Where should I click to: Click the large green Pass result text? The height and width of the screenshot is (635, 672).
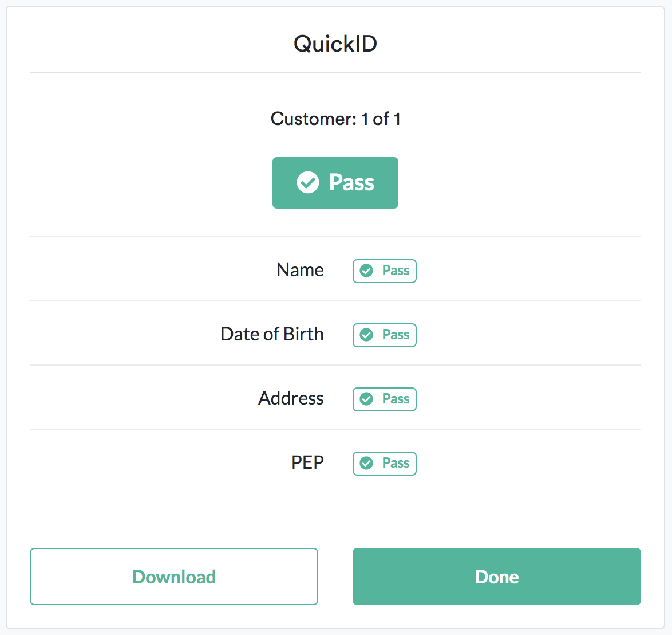[x=351, y=183]
